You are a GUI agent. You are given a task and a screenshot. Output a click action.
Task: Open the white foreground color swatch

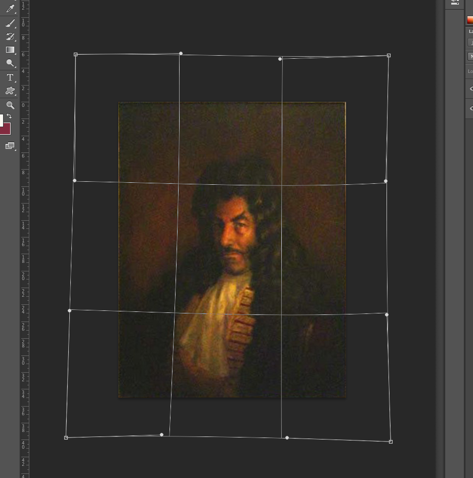(1, 120)
